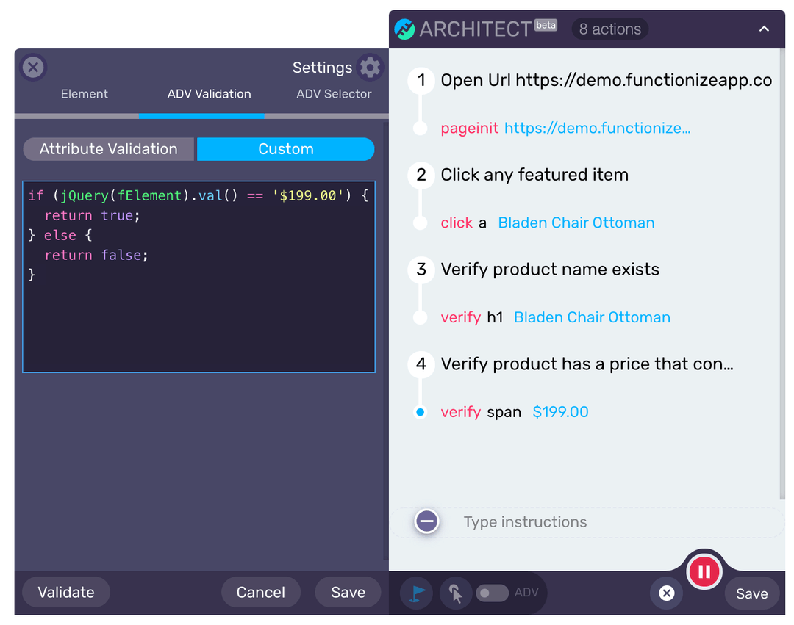Select the cursor click tool icon
The width and height of the screenshot is (794, 625).
pos(455,593)
